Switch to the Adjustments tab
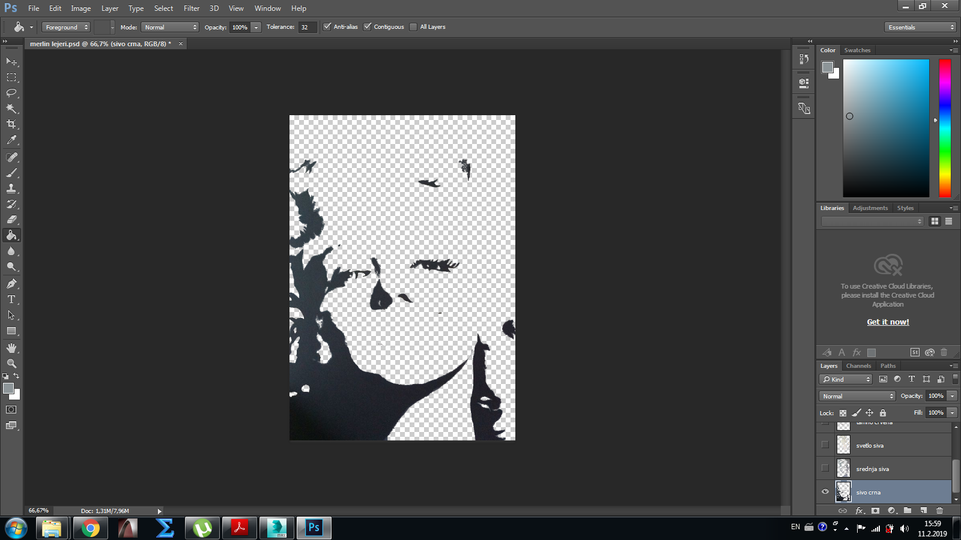Image resolution: width=961 pixels, height=540 pixels. pos(870,208)
